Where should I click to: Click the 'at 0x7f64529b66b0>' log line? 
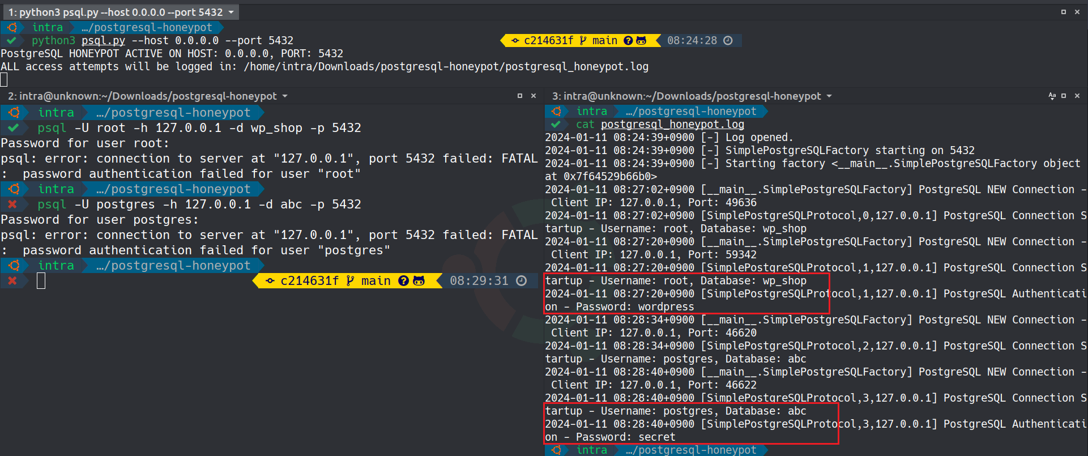point(601,177)
